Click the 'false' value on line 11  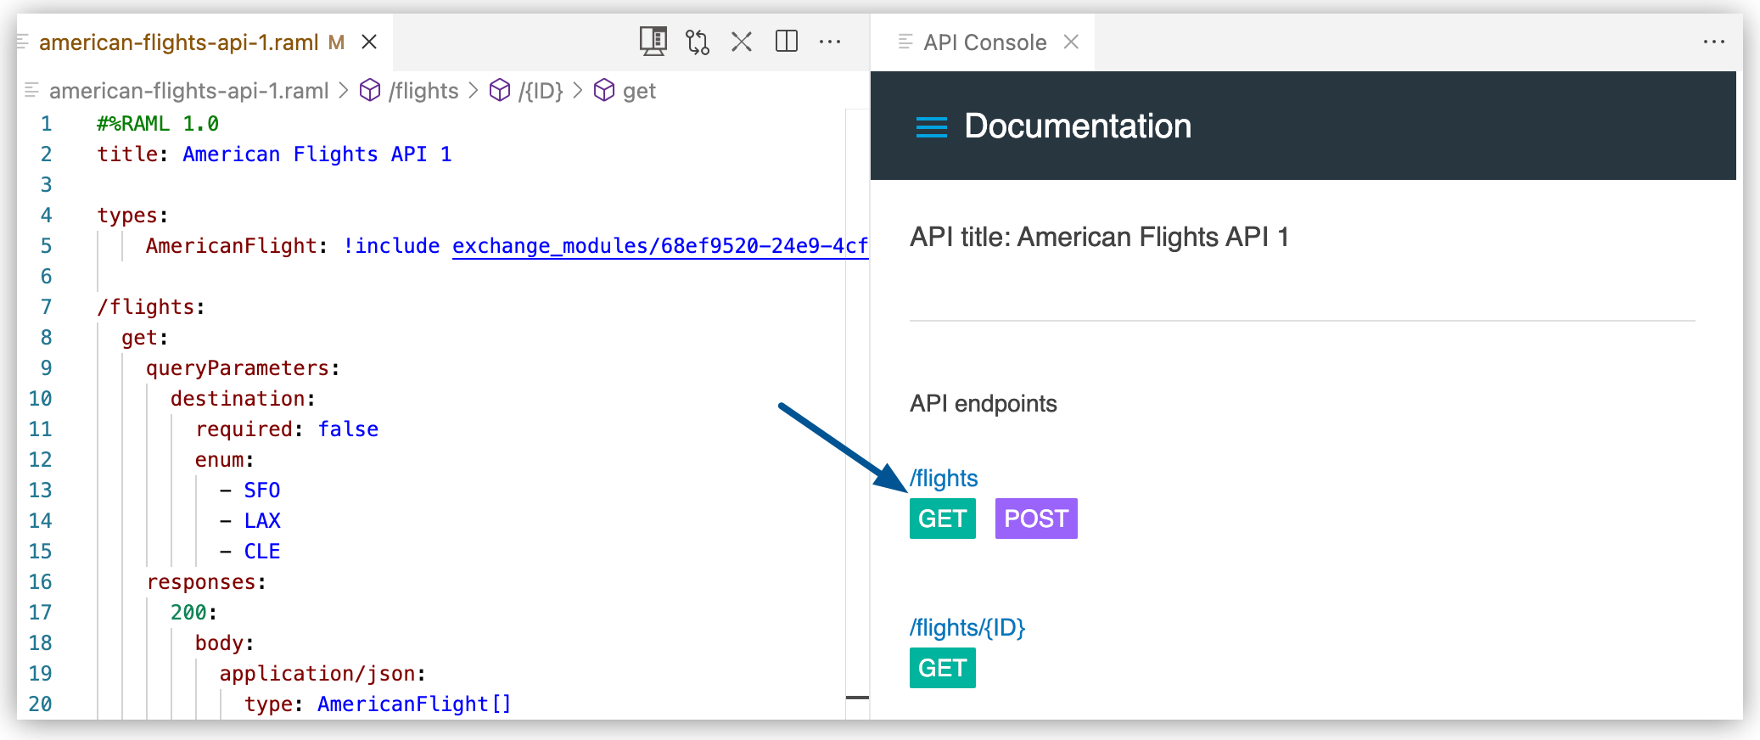click(348, 429)
